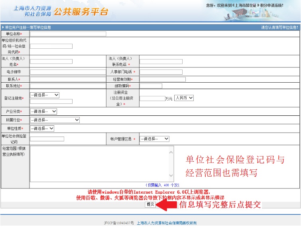Focus the 注册资金 amount field

(x=152, y=98)
